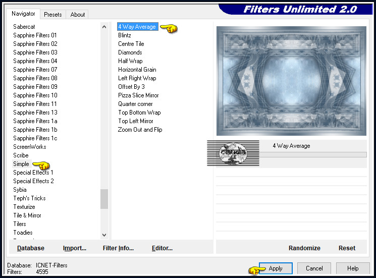Randomize the filter settings
376x278 pixels.
[x=304, y=248]
